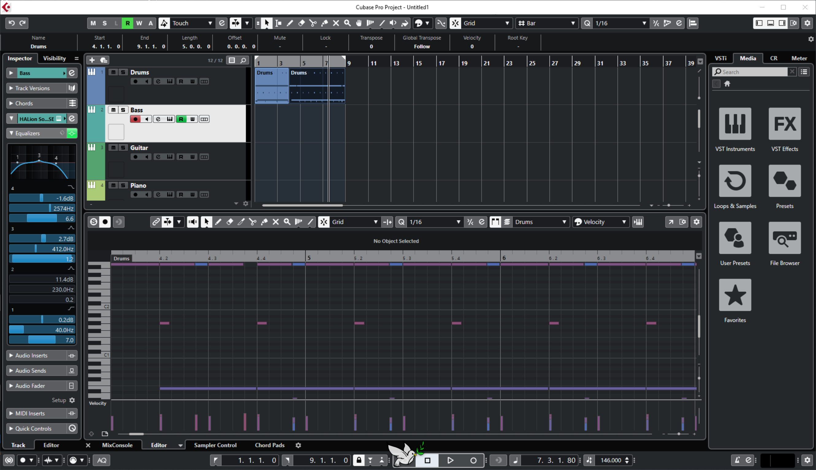The width and height of the screenshot is (816, 470).
Task: Switch to the Visibility tab
Action: [x=54, y=58]
